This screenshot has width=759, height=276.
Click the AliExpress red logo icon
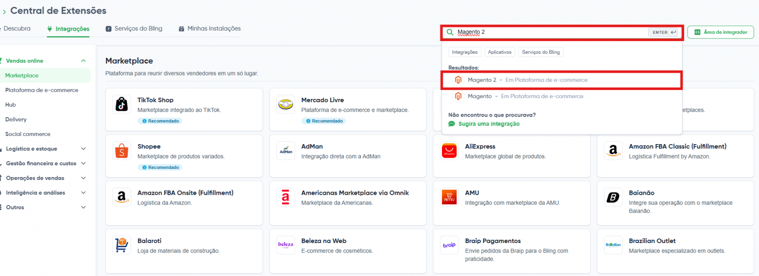click(449, 151)
